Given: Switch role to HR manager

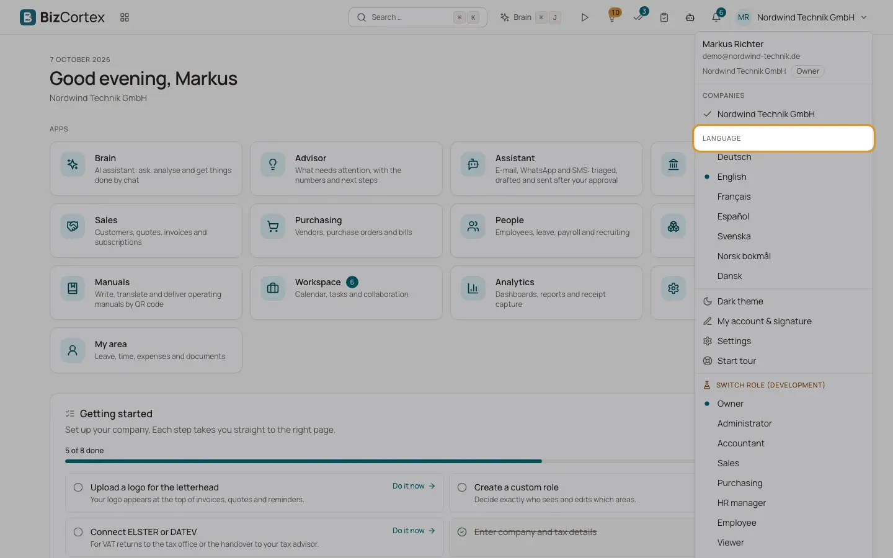Looking at the screenshot, I should 784,503.
